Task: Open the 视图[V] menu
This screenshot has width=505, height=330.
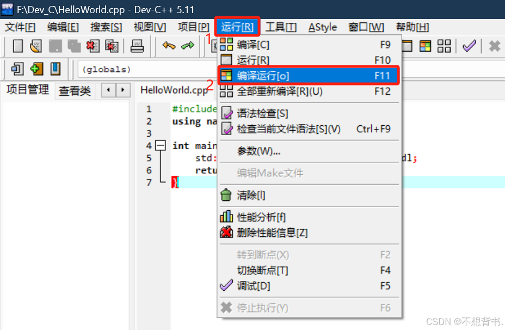Action: 150,27
